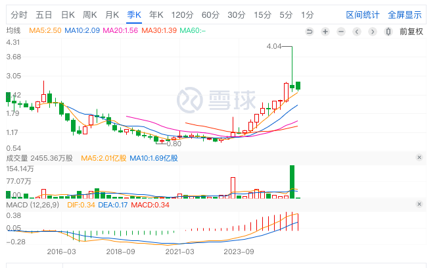Switch to 月K tab
441x268 pixels.
pos(112,14)
